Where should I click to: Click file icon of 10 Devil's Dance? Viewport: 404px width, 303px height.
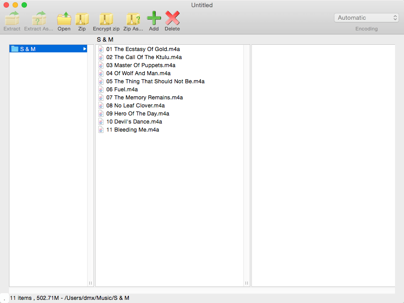[x=101, y=122]
